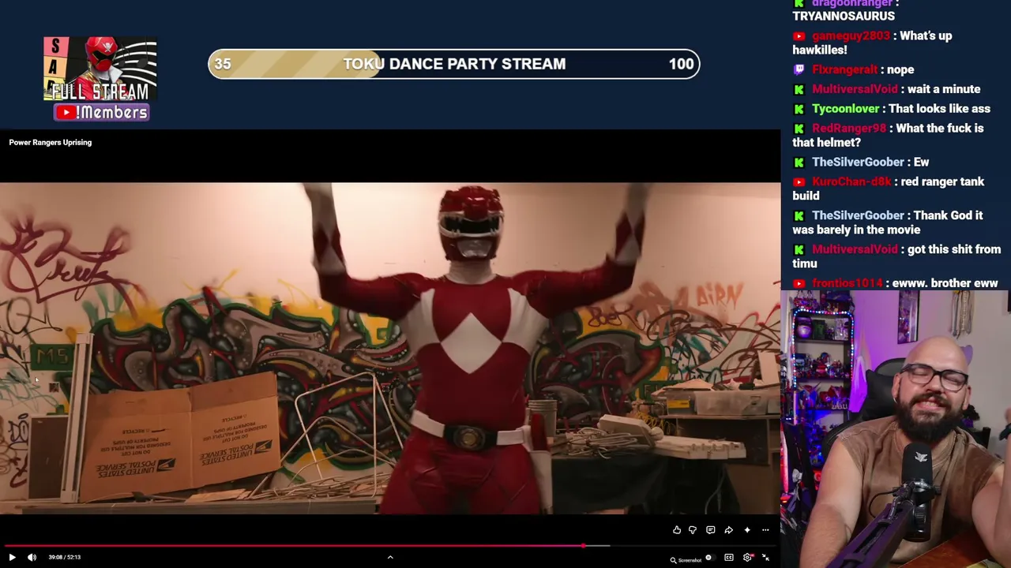Click username frontios1014 in chat
Viewport: 1011px width, 568px height.
point(847,283)
